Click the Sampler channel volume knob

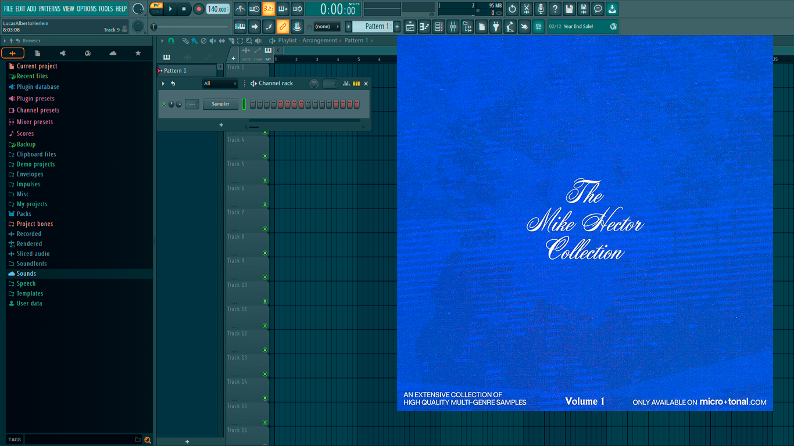pyautogui.click(x=178, y=105)
